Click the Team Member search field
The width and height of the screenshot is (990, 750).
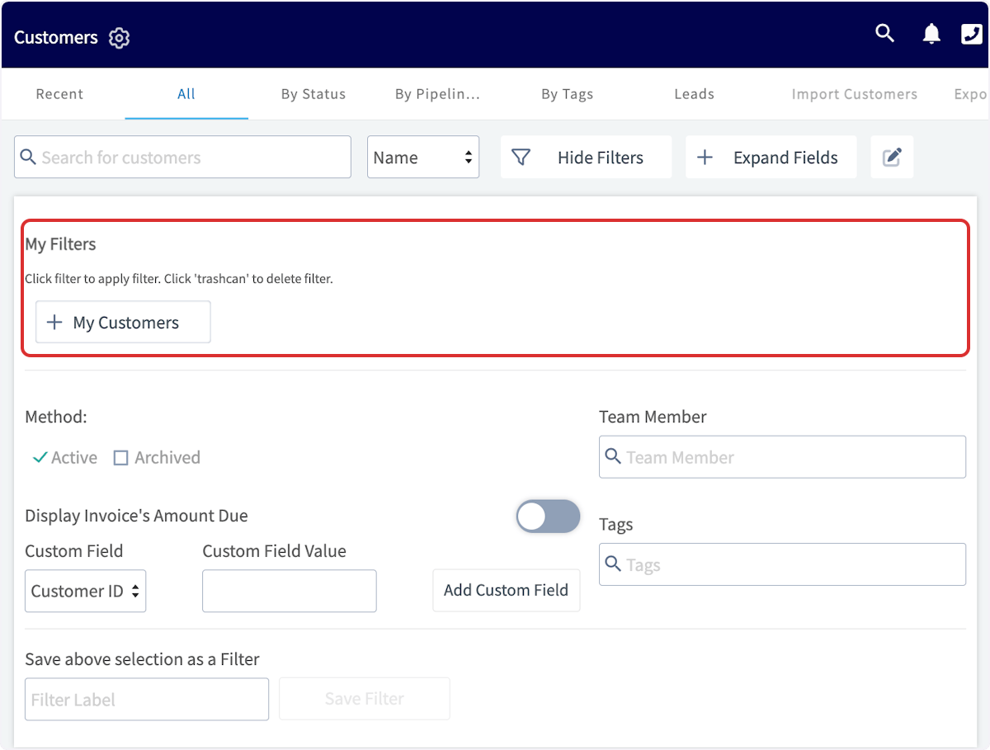(782, 457)
